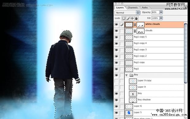Click the Layer 9 copy thumbnail
Screen dimensions: 190x119
point(133,81)
